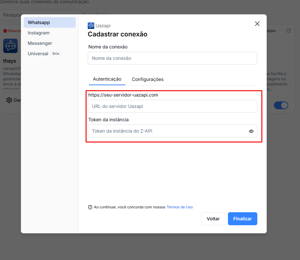Switch to the Configurações tab
The height and width of the screenshot is (260, 300).
tap(148, 79)
